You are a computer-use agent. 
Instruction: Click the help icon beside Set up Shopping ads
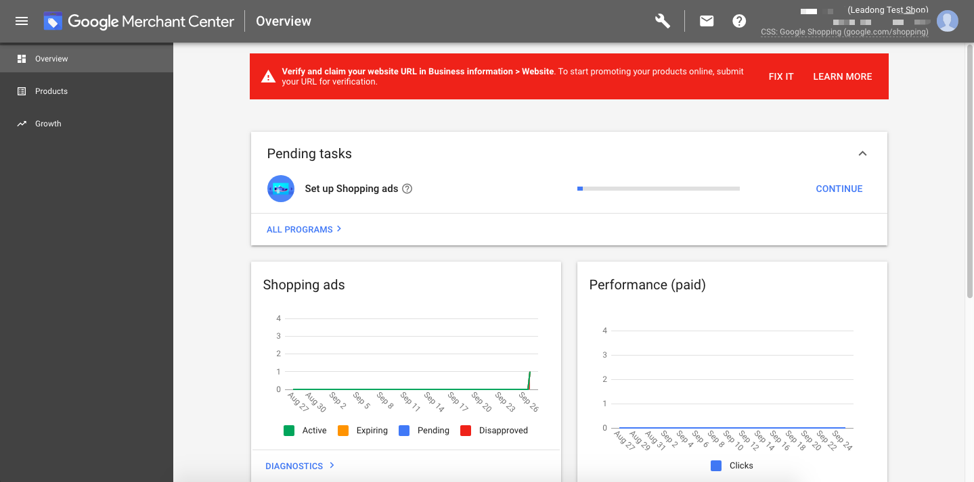tap(407, 189)
